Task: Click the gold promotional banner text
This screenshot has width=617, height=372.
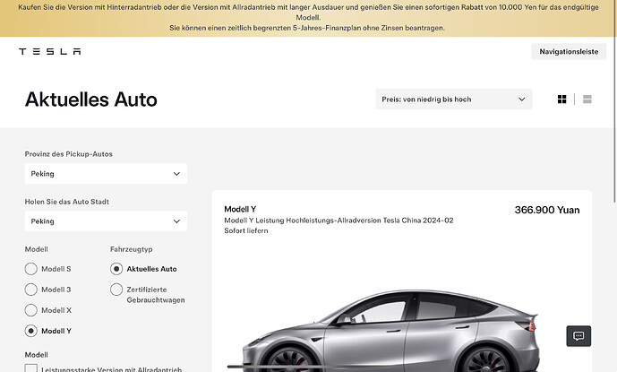Action: point(308,17)
